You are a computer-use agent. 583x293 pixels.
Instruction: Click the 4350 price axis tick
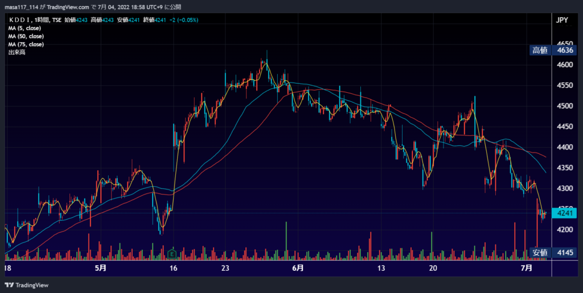tap(564, 168)
